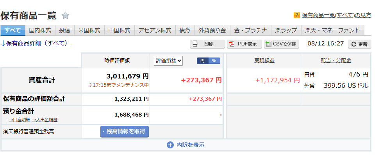Screen dimensions: 380x155
Task: Open the 金・プラチナ tab
Action: pos(251,30)
